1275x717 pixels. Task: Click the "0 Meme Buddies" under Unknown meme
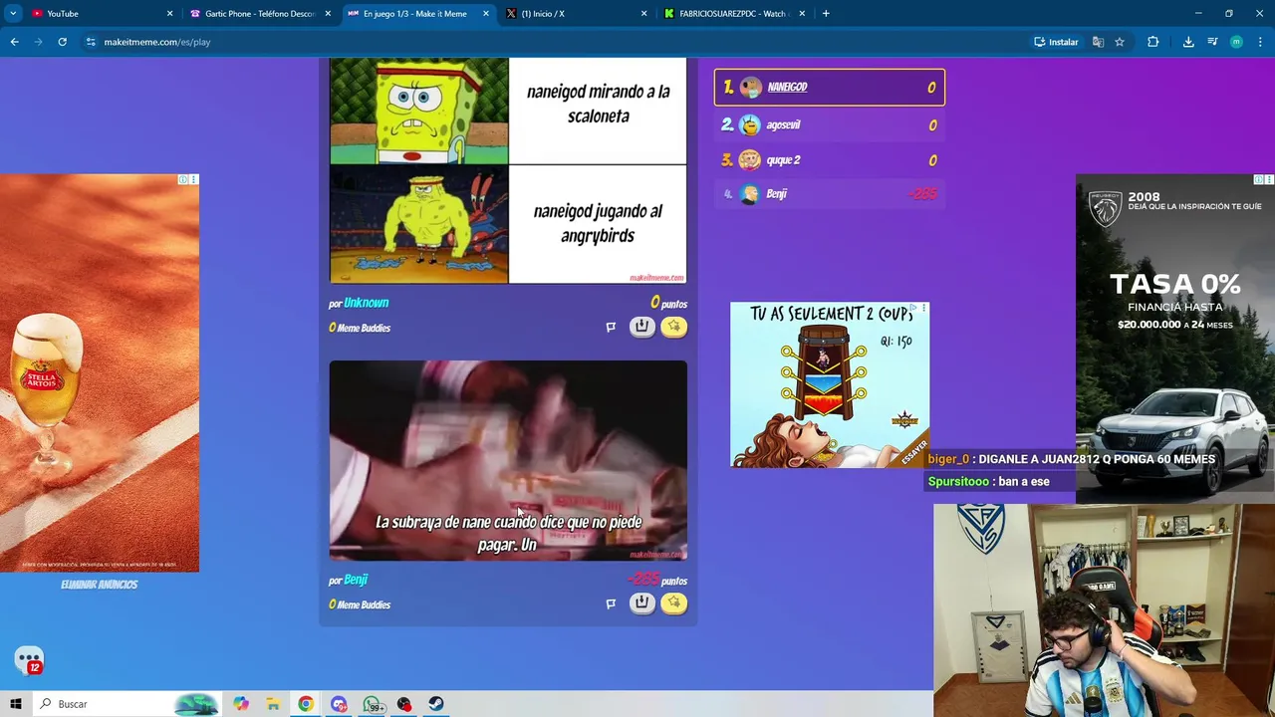pyautogui.click(x=360, y=328)
